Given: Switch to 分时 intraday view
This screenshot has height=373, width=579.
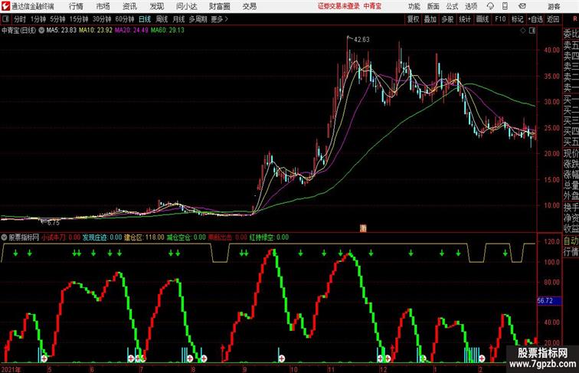Looking at the screenshot, I should click(x=20, y=19).
